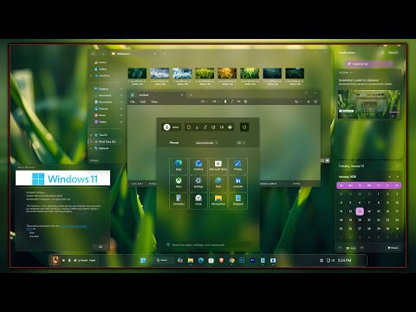Launch Microsoft Store from pinned apps grid
This screenshot has width=416, height=312.
(x=218, y=166)
